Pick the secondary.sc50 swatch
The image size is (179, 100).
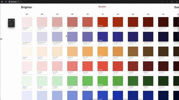88,37
